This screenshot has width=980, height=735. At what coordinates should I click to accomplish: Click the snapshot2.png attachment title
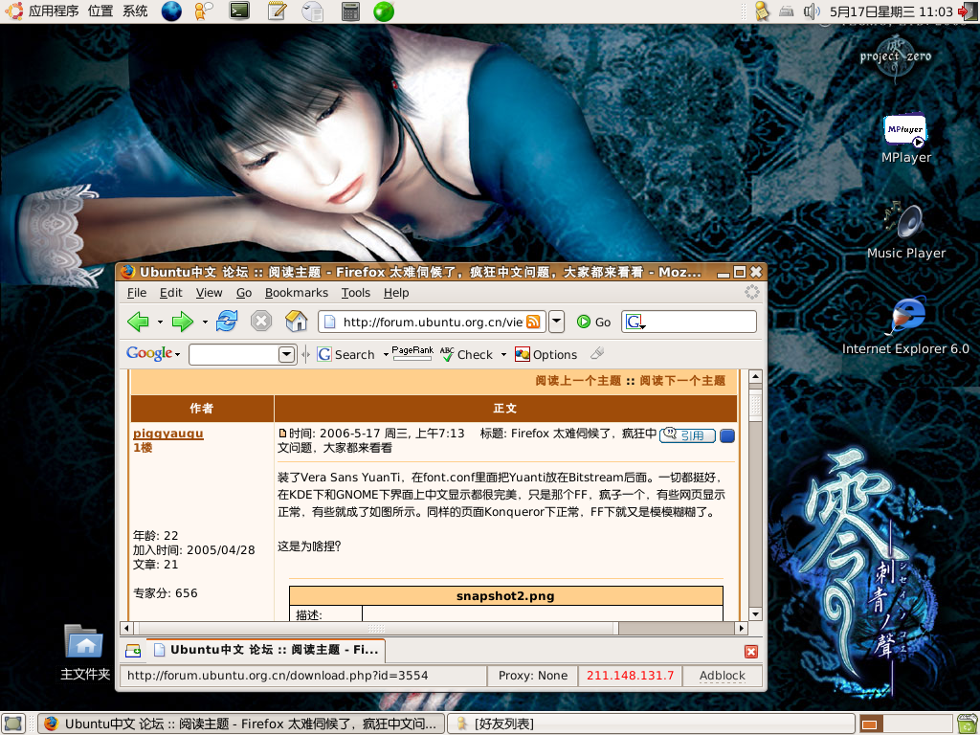click(x=505, y=595)
